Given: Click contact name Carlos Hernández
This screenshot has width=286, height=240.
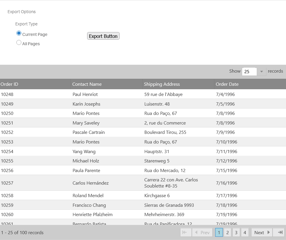Looking at the screenshot, I should click(91, 183).
